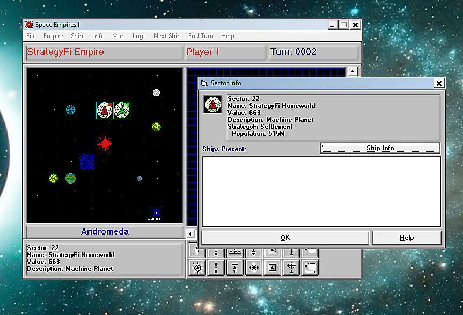The width and height of the screenshot is (463, 315).
Task: Click the cyan striped planet on the map
Action: coord(70,109)
